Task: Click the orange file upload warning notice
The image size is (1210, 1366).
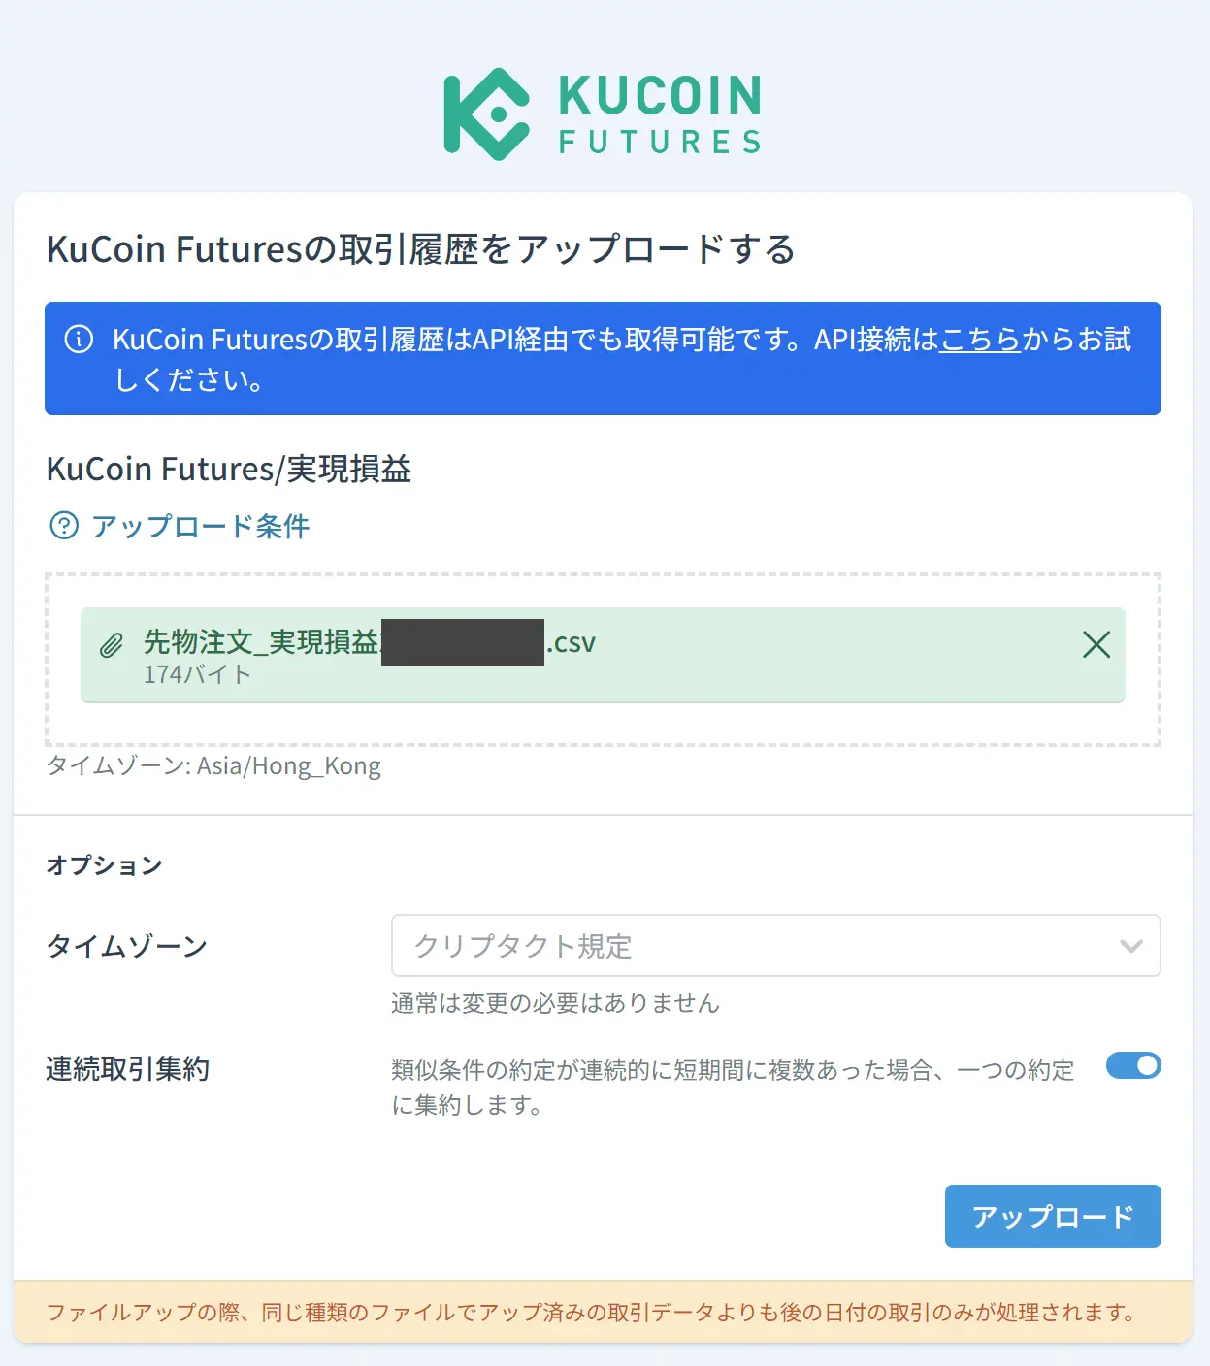Action: pos(603,1312)
